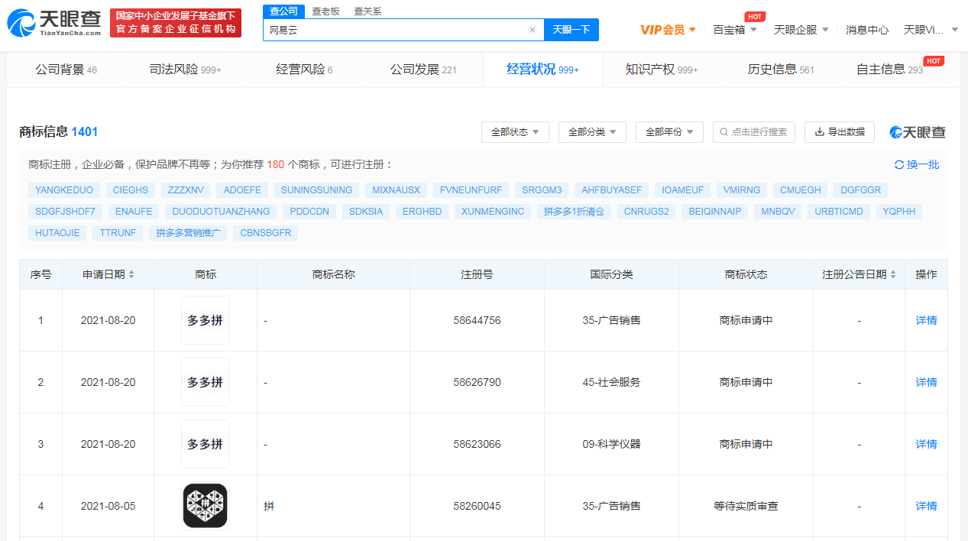
Task: Open the 全部状态 status filter
Action: (515, 131)
